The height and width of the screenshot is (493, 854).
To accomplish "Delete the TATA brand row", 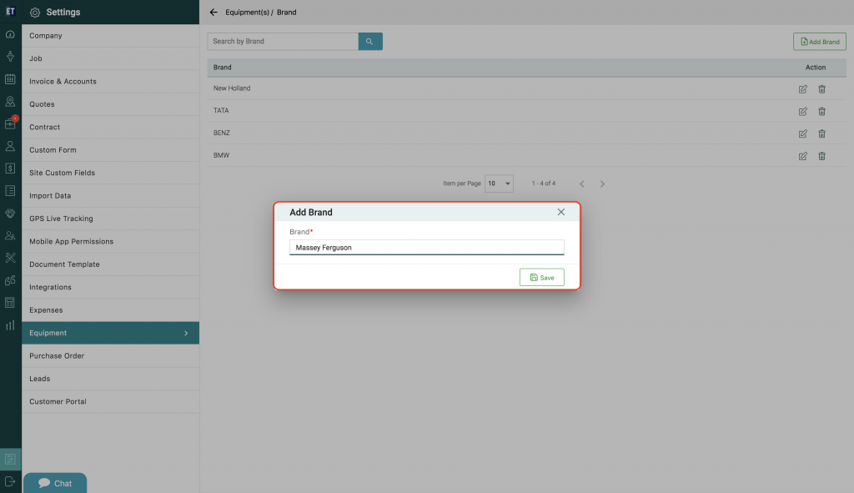I will 821,111.
